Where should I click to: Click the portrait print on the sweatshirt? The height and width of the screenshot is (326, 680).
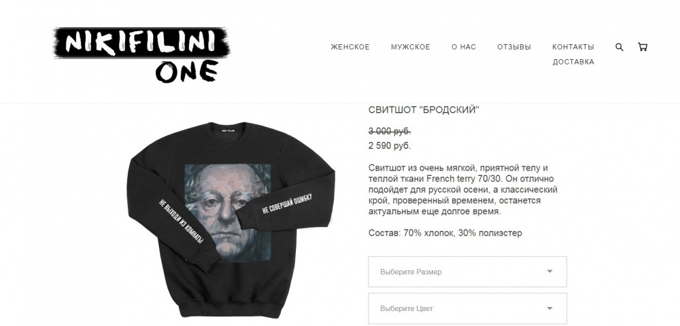tap(228, 213)
